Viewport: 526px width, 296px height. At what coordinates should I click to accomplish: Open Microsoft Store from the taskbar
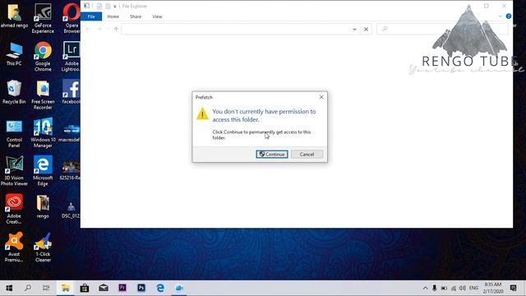pos(85,288)
